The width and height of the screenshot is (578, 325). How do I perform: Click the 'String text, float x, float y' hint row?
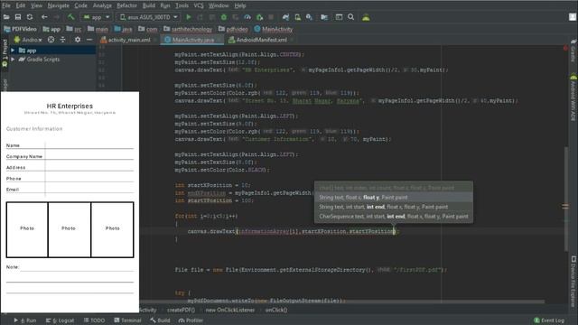(x=394, y=198)
